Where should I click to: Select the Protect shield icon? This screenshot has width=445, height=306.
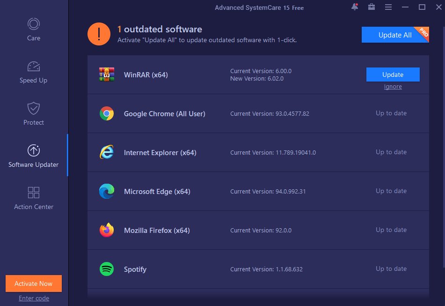point(33,108)
